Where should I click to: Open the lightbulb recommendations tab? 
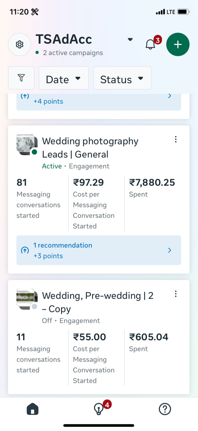coord(99,409)
